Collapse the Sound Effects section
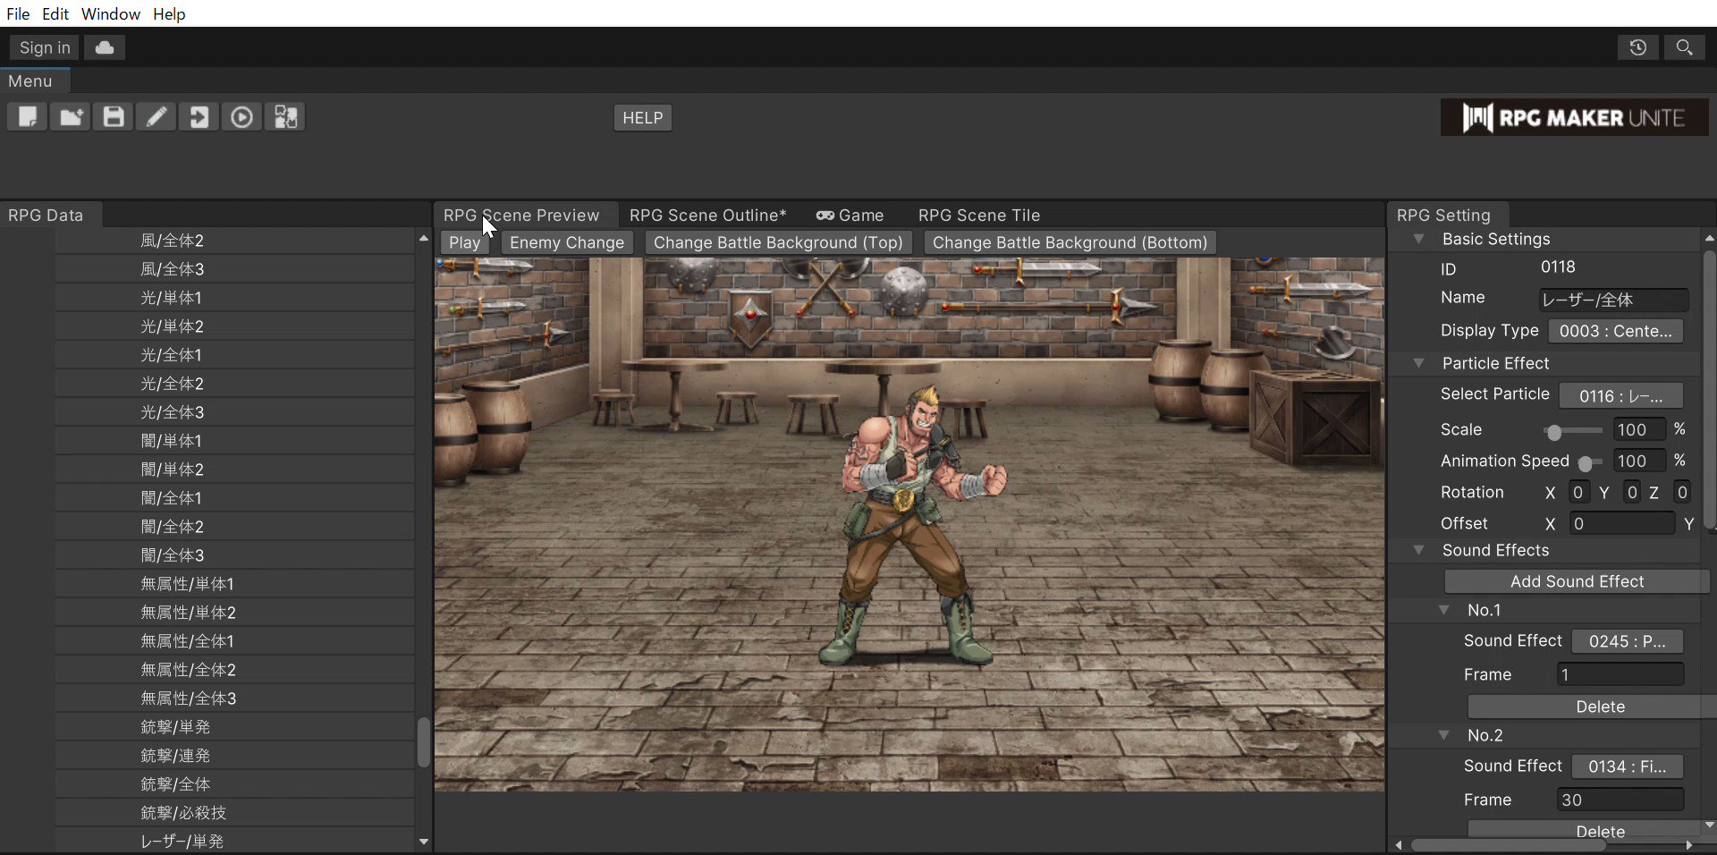Viewport: 1717px width, 855px height. click(x=1418, y=550)
